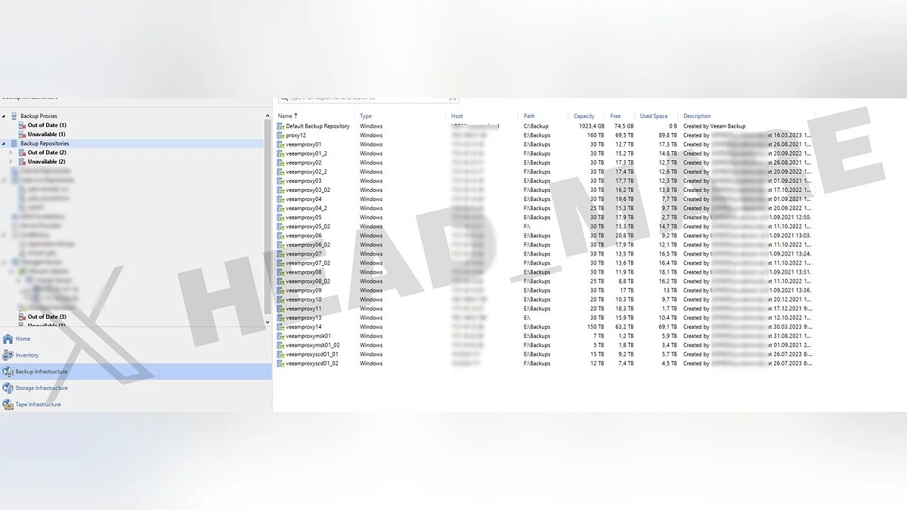Open the Home view icon
This screenshot has height=510, width=907.
[x=8, y=338]
